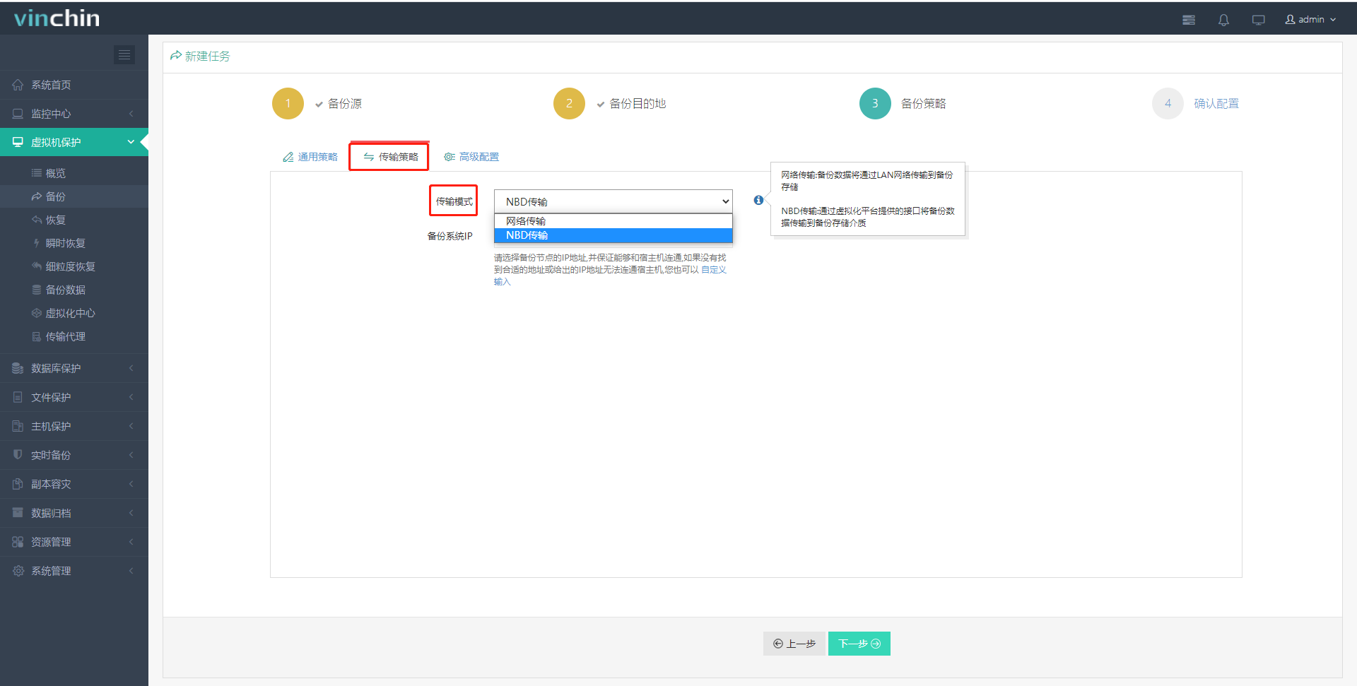Select 网络传输 option in dropdown list
Viewport: 1357px width, 686px height.
[613, 221]
